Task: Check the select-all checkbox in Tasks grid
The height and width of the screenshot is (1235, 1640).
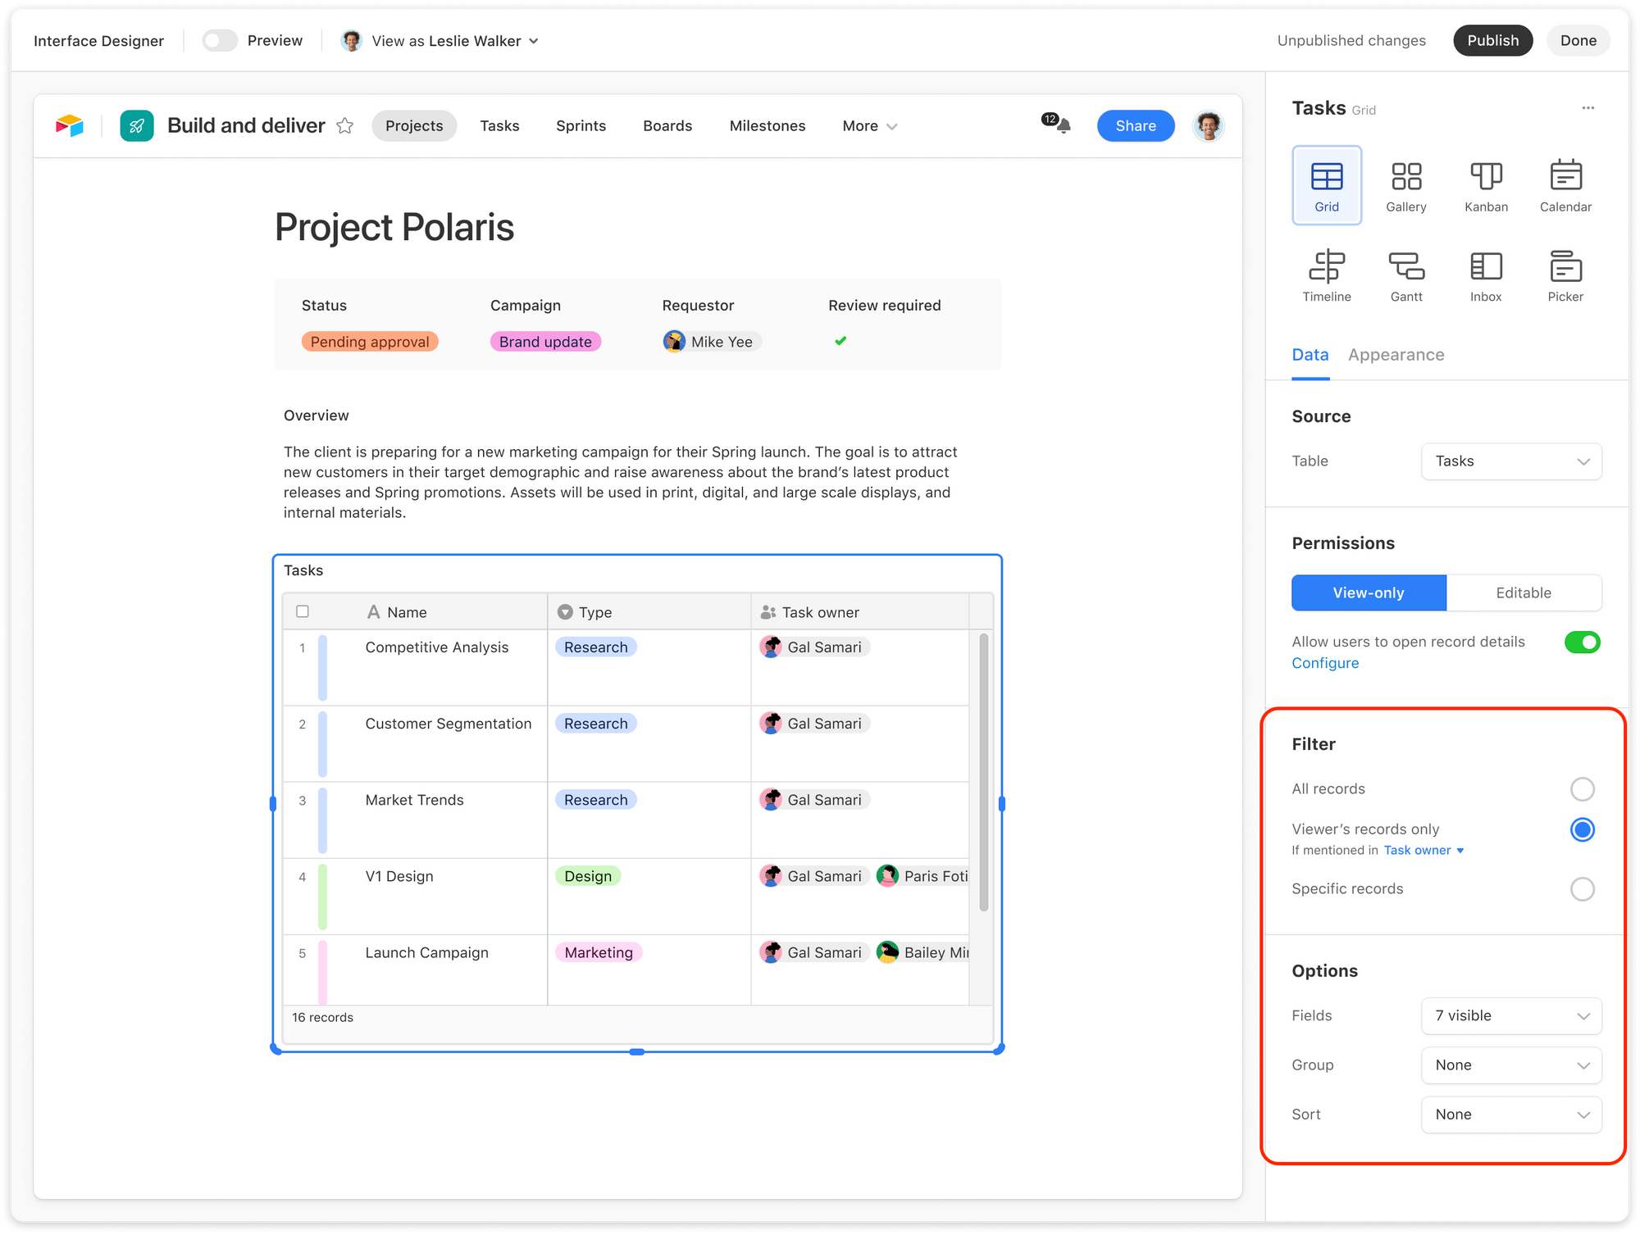Action: 303,611
